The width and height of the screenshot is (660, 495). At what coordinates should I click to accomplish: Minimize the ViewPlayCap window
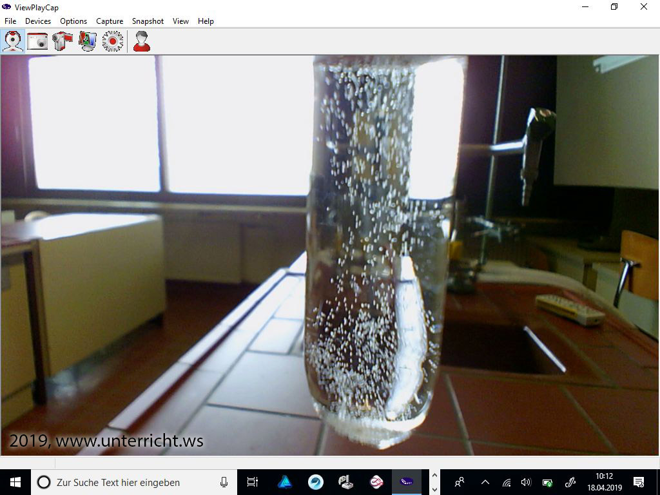[585, 6]
